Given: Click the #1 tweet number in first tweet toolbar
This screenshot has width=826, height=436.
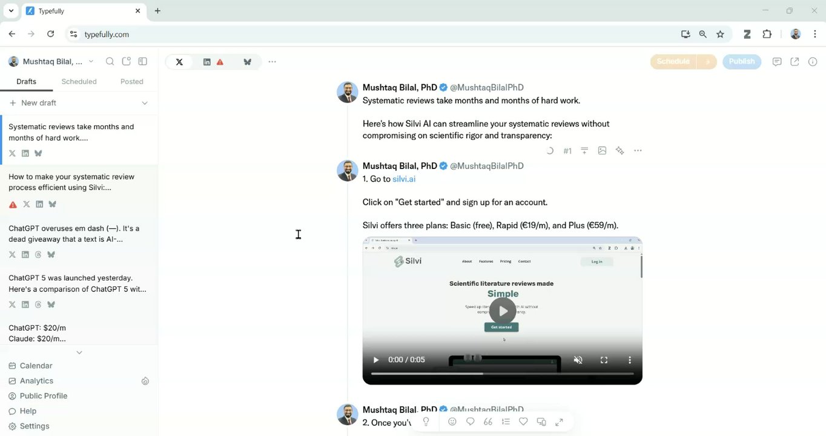Looking at the screenshot, I should pyautogui.click(x=567, y=151).
